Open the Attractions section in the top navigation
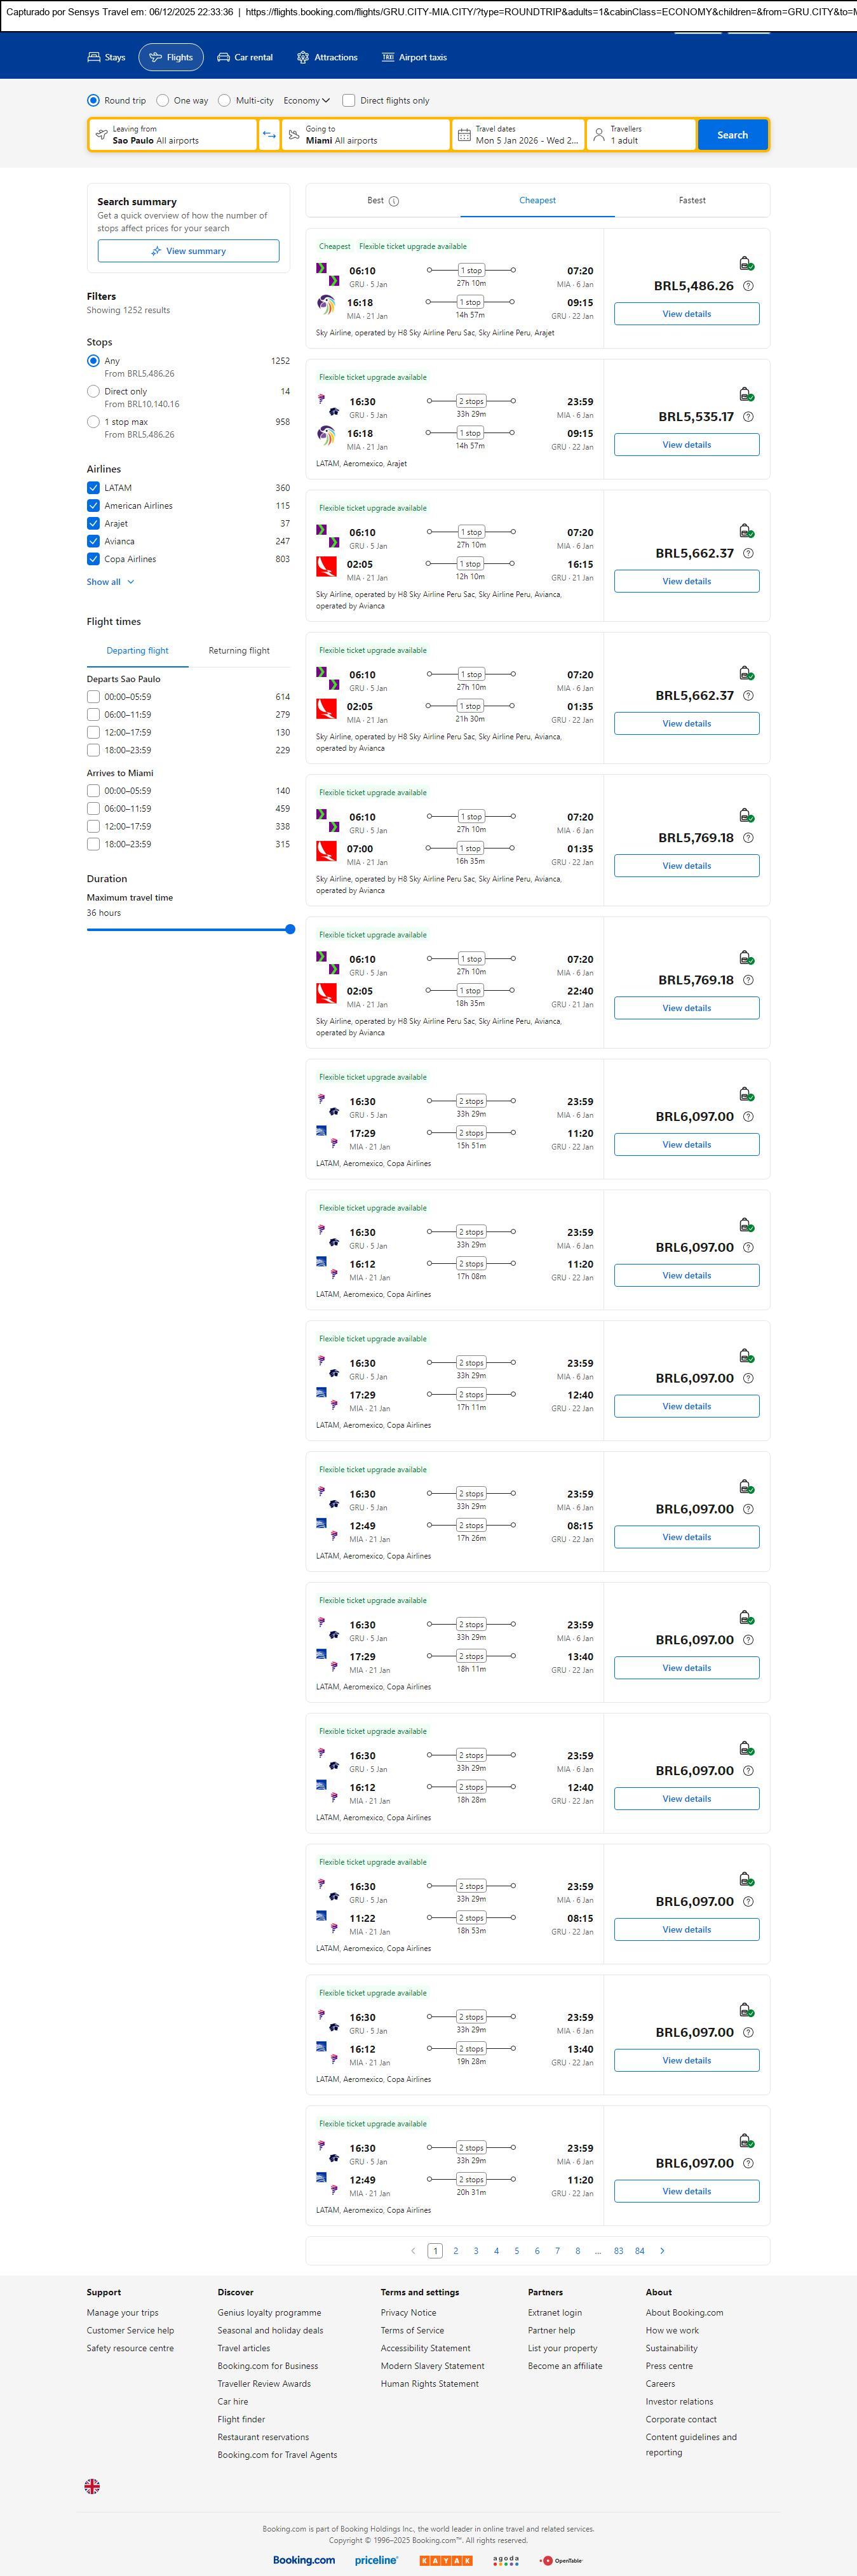 [x=327, y=58]
